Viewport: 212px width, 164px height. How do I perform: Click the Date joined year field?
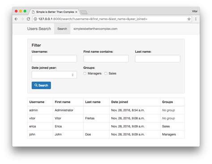[54, 75]
